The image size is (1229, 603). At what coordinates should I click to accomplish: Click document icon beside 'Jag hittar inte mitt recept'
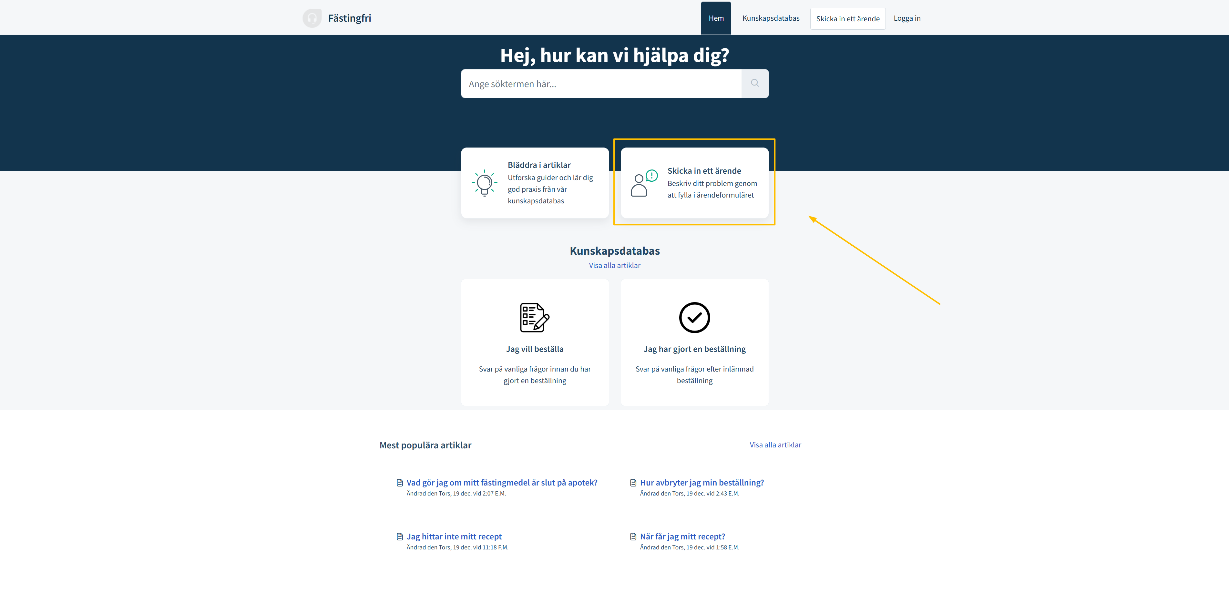point(400,537)
